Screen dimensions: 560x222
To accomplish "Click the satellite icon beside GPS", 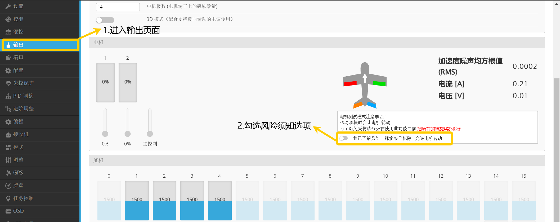I will tap(8, 173).
